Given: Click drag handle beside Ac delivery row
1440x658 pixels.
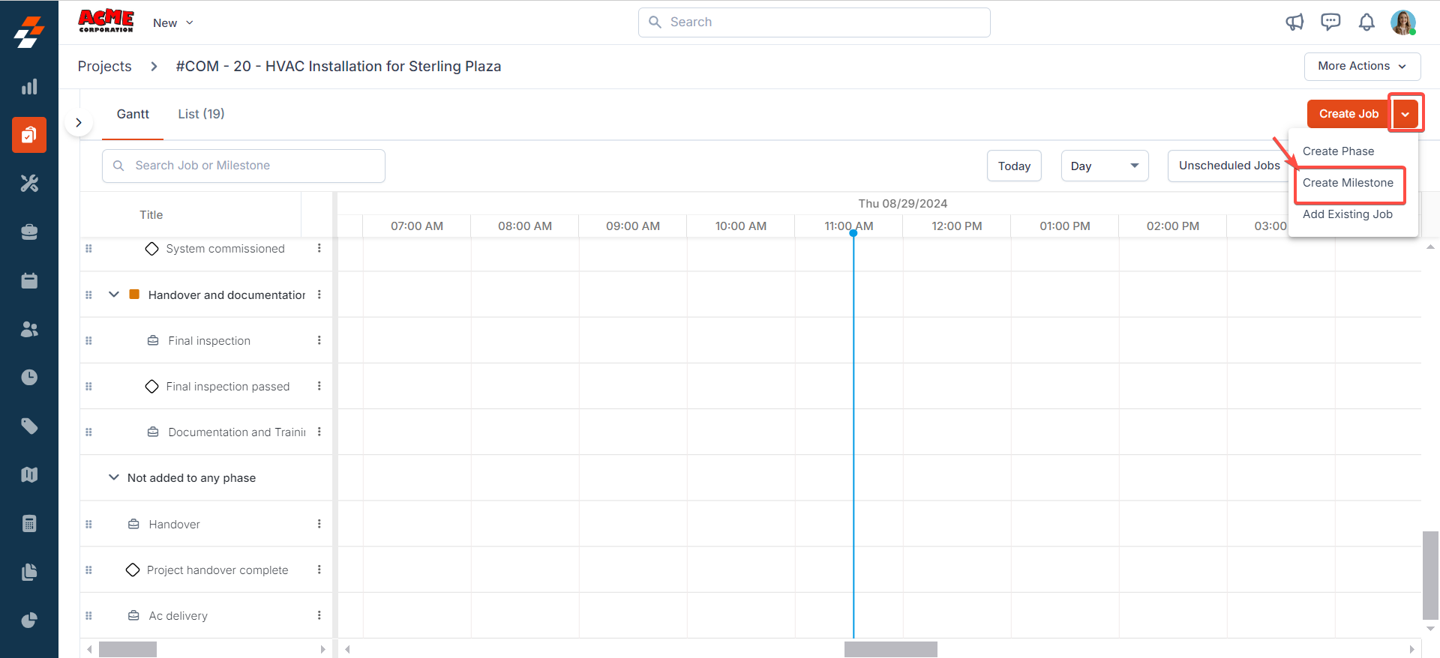Looking at the screenshot, I should click(x=88, y=616).
